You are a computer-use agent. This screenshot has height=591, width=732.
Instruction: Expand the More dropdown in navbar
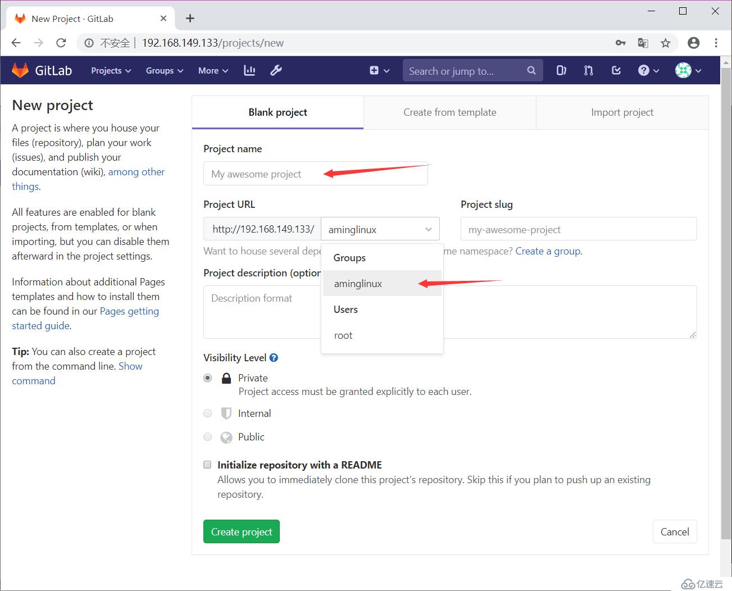pyautogui.click(x=213, y=70)
